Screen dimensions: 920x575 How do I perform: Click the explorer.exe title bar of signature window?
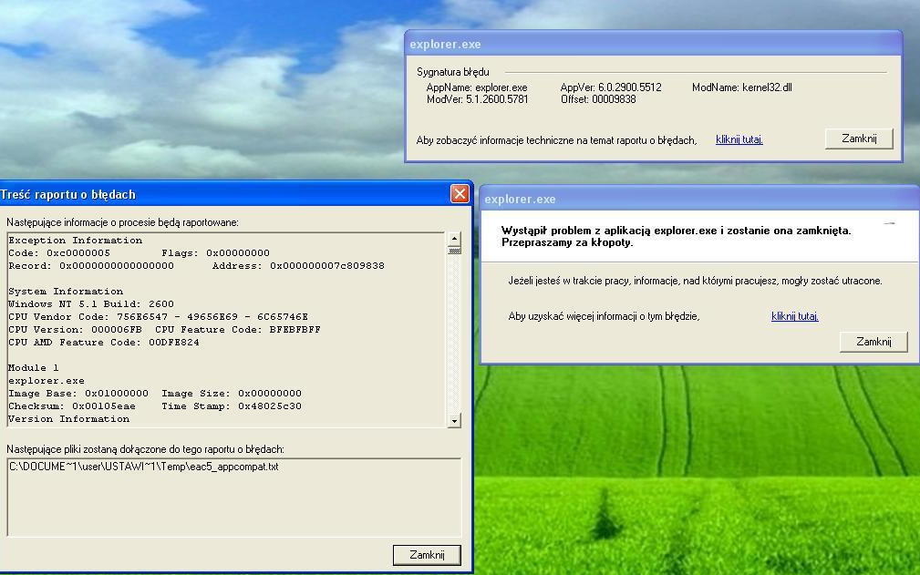(x=653, y=44)
